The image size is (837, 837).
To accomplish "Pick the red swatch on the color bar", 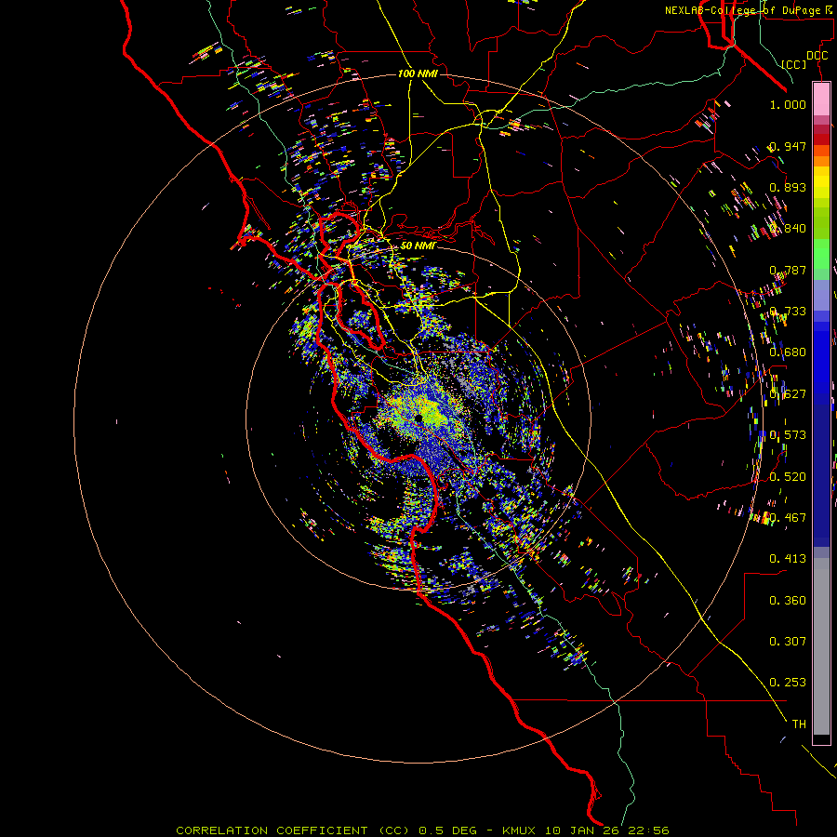I will [821, 139].
